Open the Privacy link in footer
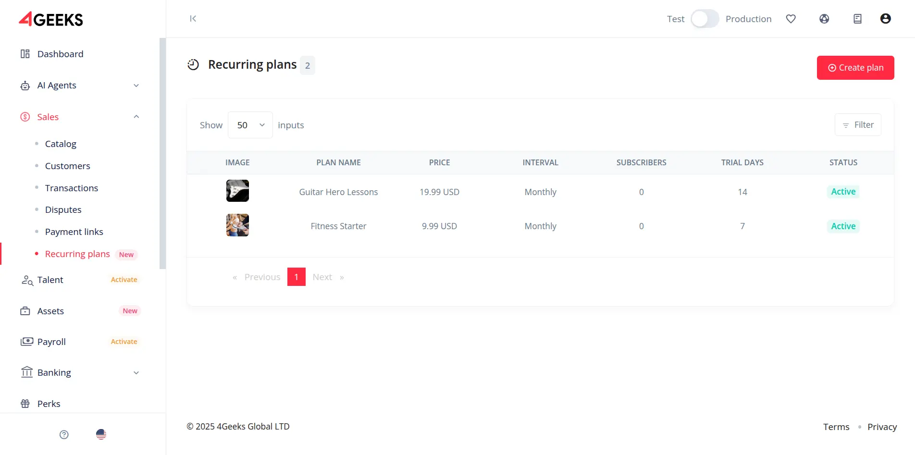 (x=882, y=427)
